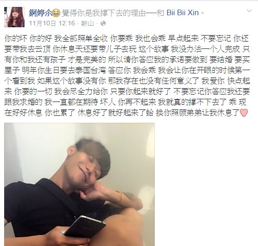The width and height of the screenshot is (258, 246).
Task: Click the post line mentioning 泰国台湾
Action: [x=127, y=70]
